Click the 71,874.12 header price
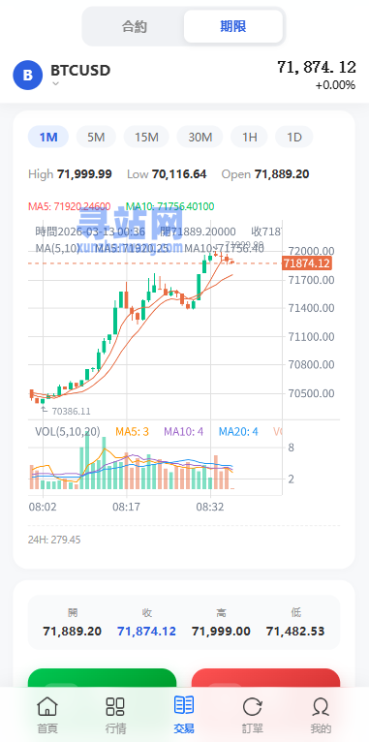 (317, 67)
